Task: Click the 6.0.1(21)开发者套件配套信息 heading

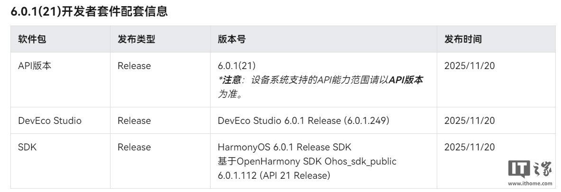Action: click(89, 12)
